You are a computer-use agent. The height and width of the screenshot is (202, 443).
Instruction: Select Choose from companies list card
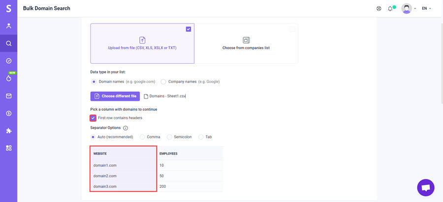click(x=246, y=43)
